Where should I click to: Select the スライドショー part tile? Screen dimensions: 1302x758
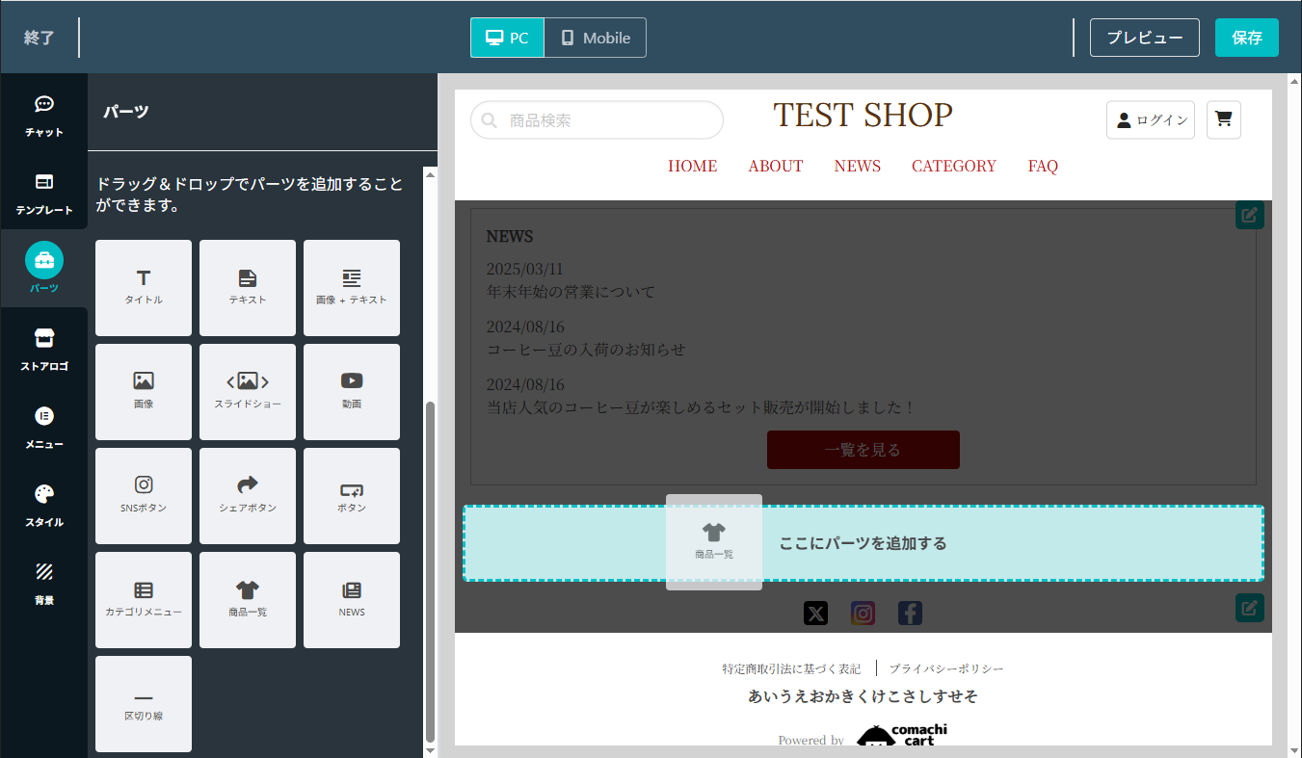tap(248, 391)
